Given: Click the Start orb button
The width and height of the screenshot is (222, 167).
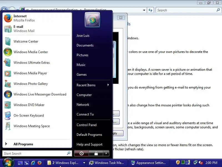Looking at the screenshot, I should 8,163.
